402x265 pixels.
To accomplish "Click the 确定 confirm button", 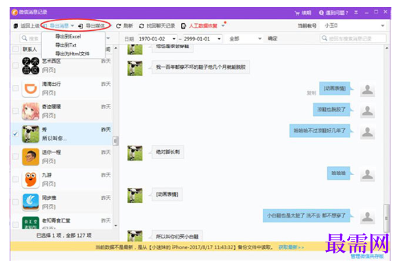I will click(272, 38).
